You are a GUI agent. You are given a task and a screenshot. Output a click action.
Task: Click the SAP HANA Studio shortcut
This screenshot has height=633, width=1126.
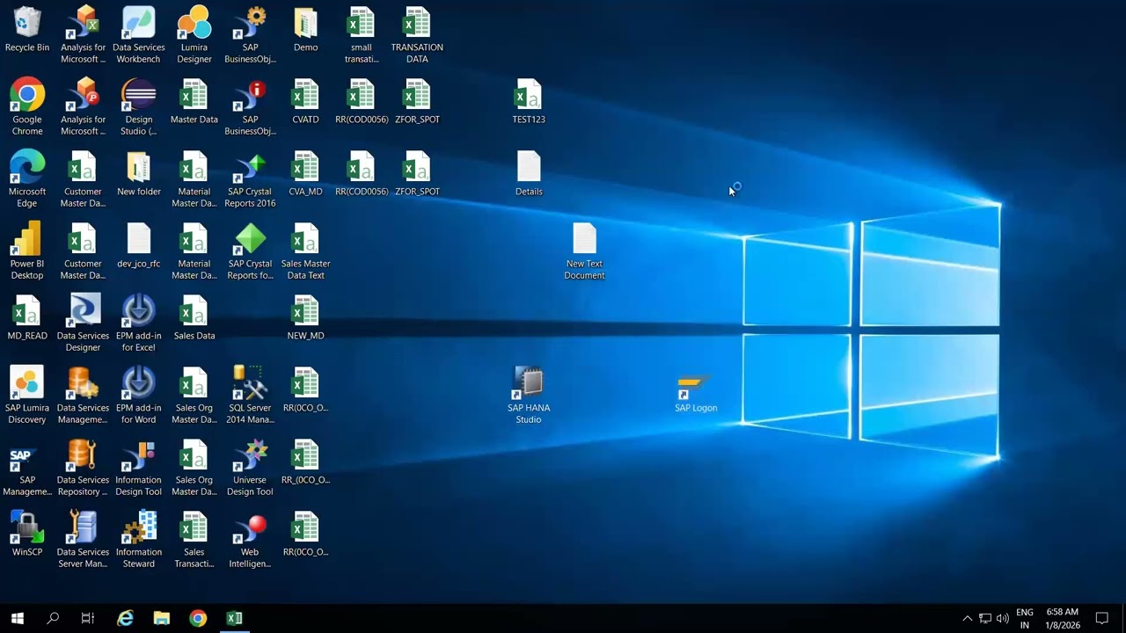click(x=529, y=396)
